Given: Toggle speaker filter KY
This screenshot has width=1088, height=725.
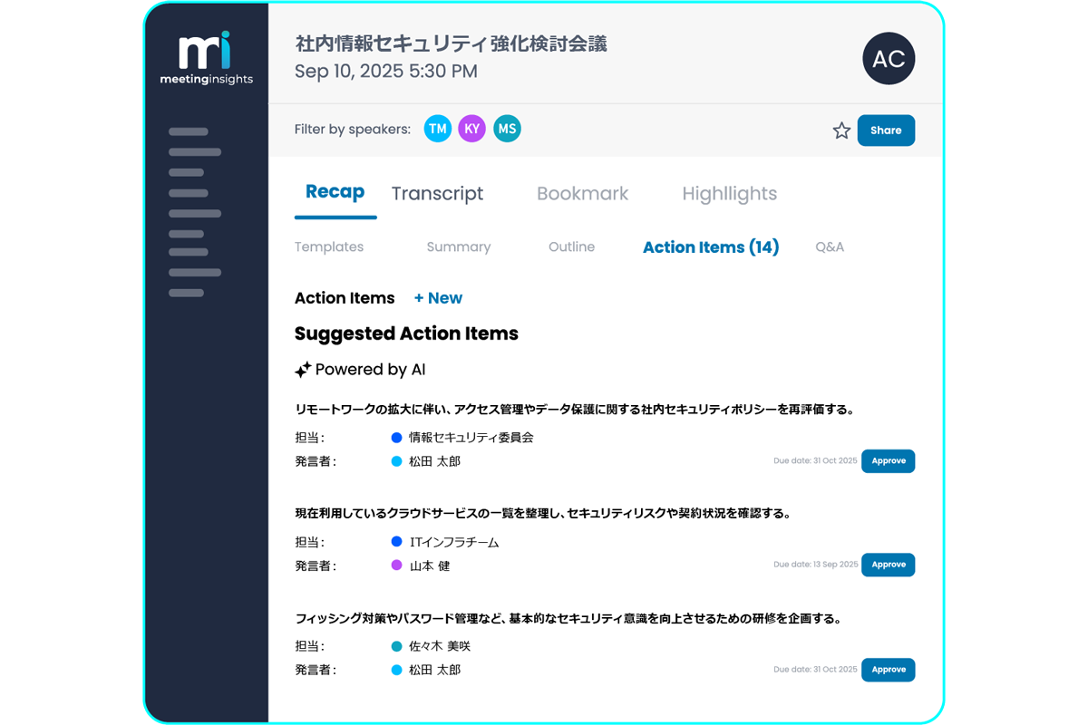Looking at the screenshot, I should point(472,129).
